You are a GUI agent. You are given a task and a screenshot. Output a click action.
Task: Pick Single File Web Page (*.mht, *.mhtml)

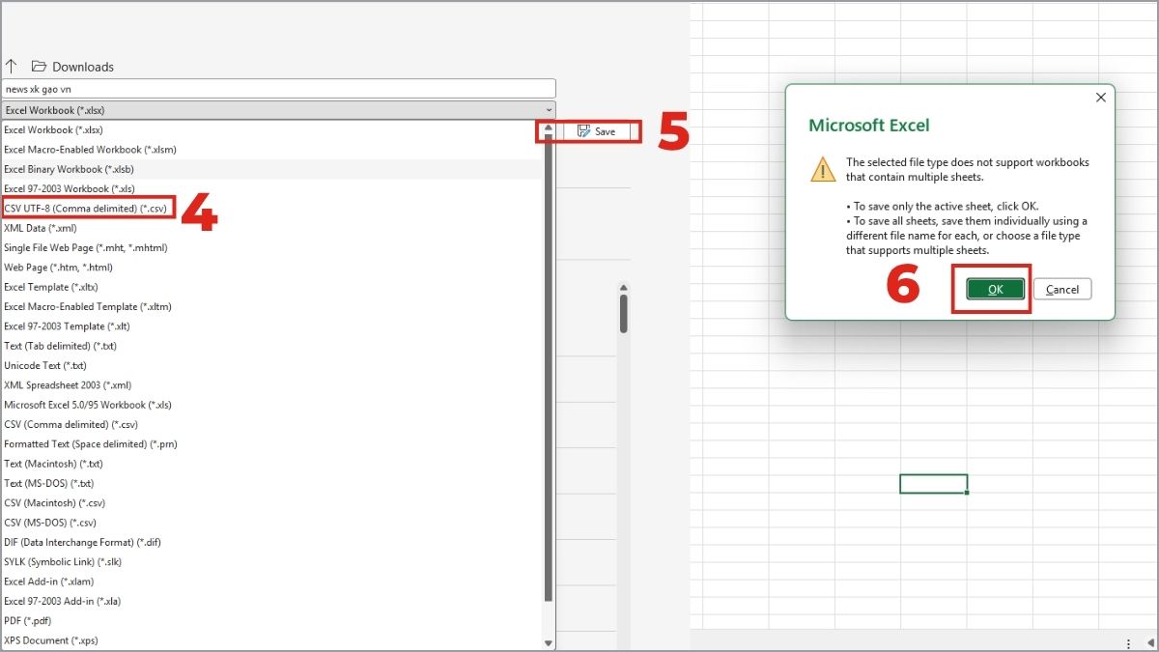(270, 247)
